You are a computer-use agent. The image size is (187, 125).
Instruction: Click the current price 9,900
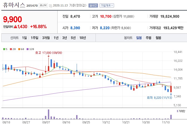[x=13, y=19]
